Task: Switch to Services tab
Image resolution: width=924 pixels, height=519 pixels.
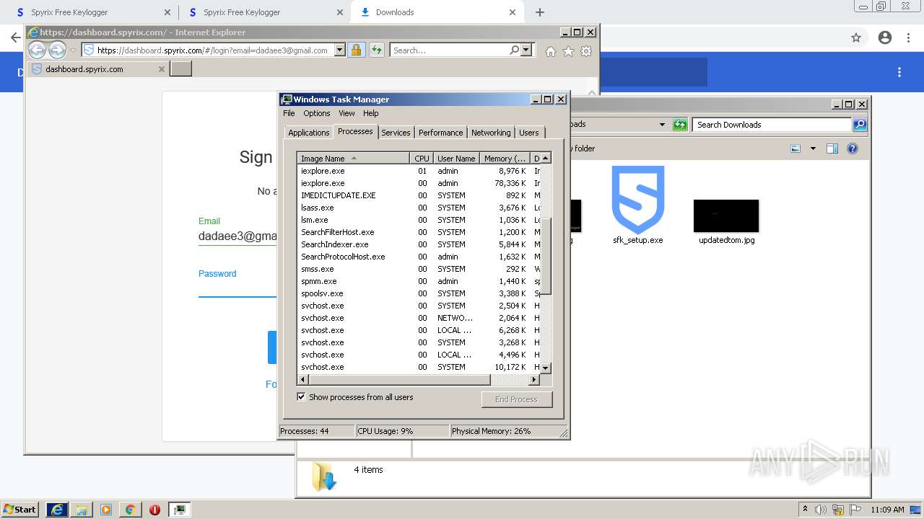Action: [x=396, y=133]
